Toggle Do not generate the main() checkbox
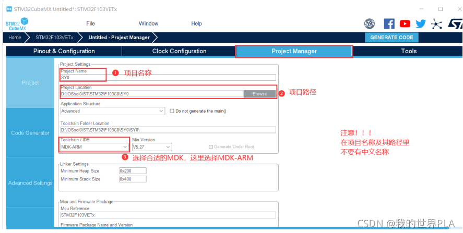This screenshot has width=463, height=233. 172,111
